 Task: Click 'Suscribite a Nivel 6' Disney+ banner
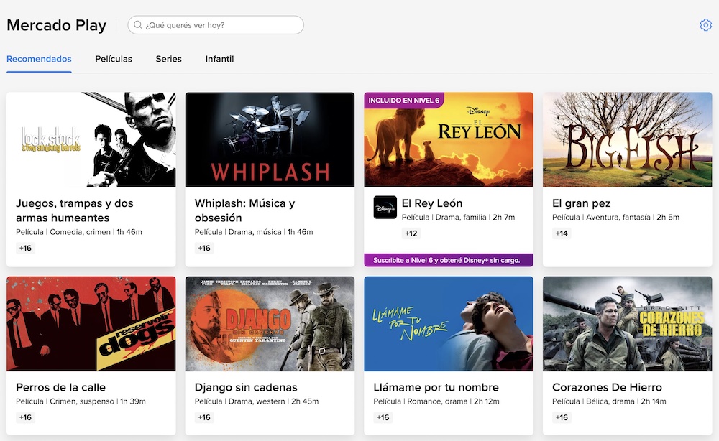click(449, 260)
